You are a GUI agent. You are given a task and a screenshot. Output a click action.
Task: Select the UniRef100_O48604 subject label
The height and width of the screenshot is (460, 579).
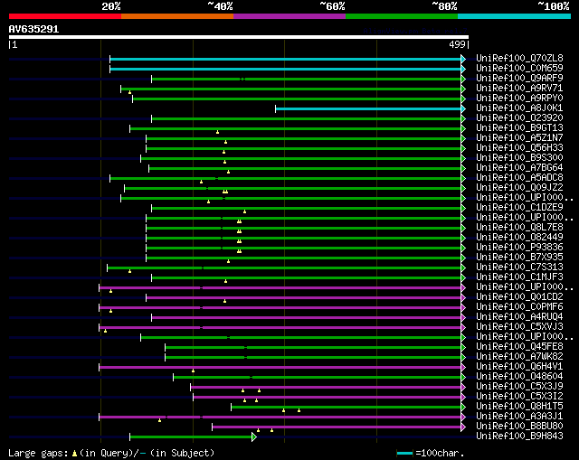click(519, 377)
